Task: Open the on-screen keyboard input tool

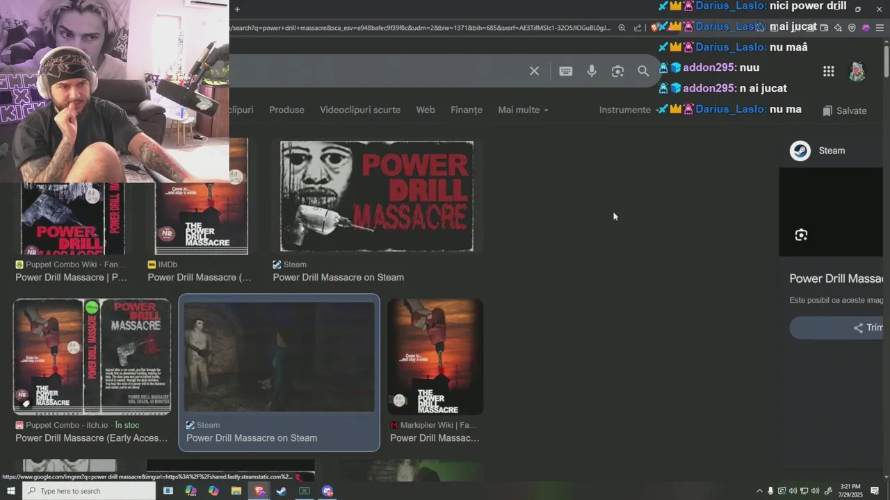Action: point(566,71)
